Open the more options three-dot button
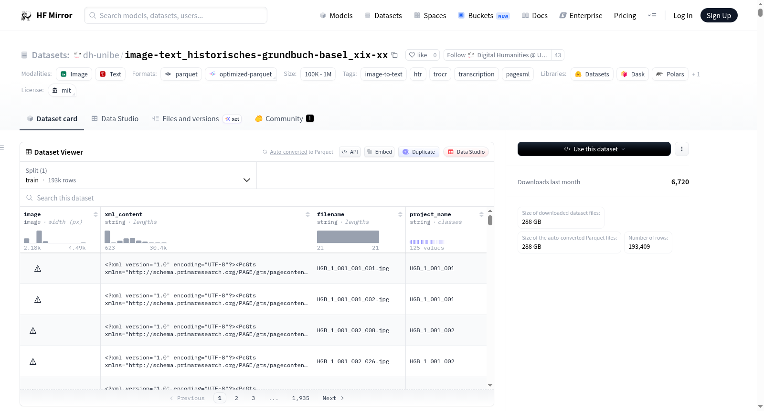Screen dimensions: 764x411 [x=682, y=149]
